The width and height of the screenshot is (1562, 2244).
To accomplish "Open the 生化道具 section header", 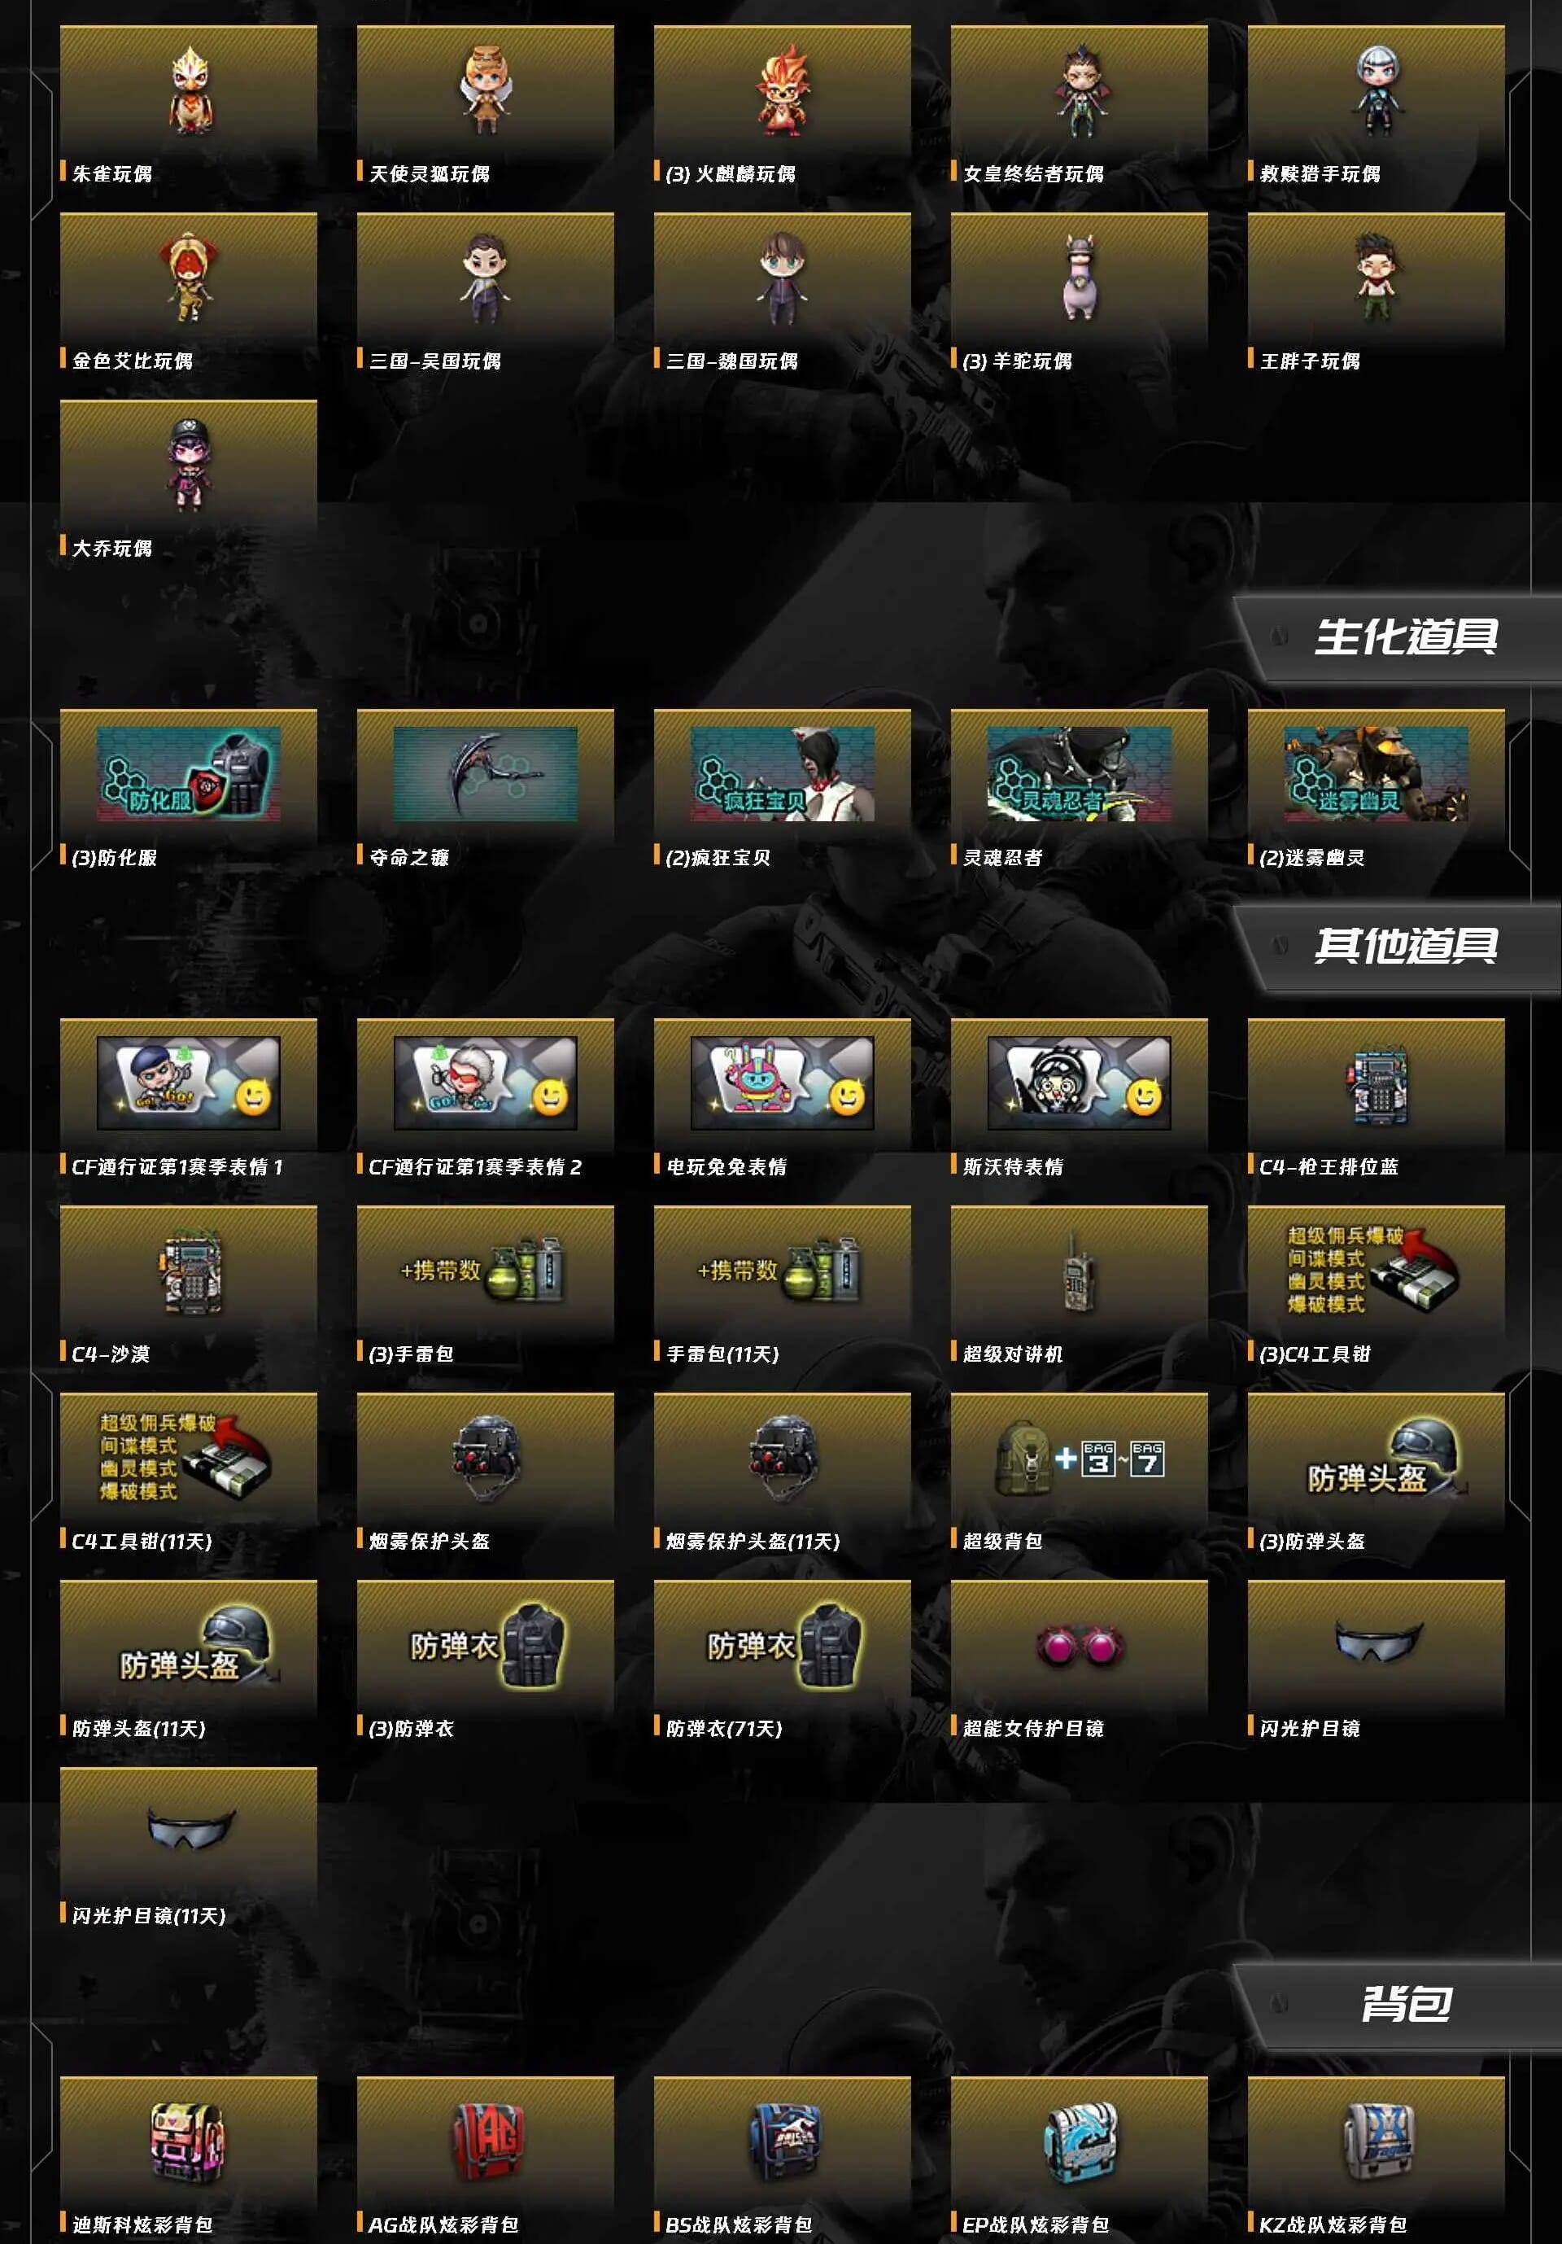I will (1405, 636).
